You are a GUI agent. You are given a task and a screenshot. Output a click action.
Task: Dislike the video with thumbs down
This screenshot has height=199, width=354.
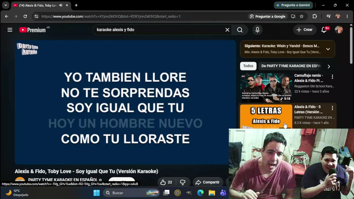pos(183,182)
